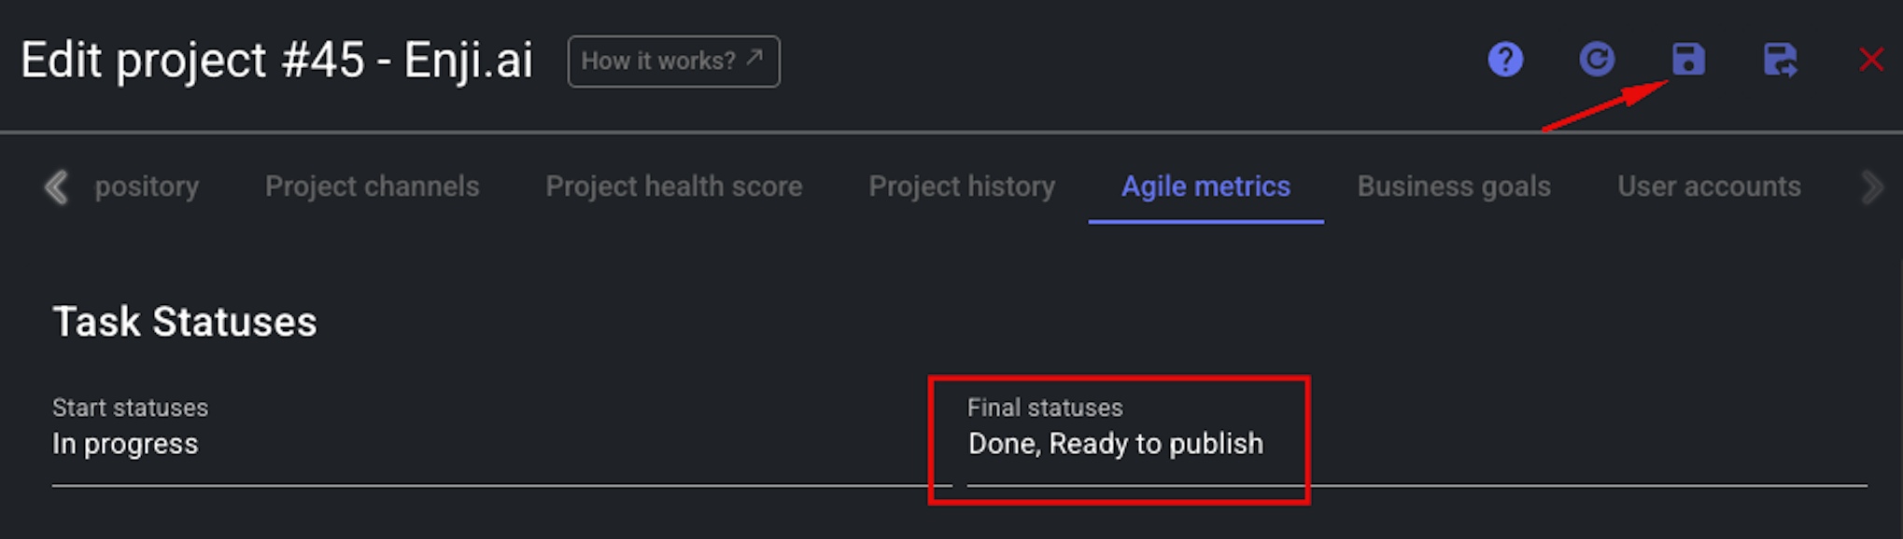
Task: Go to the Project history tab
Action: point(962,187)
